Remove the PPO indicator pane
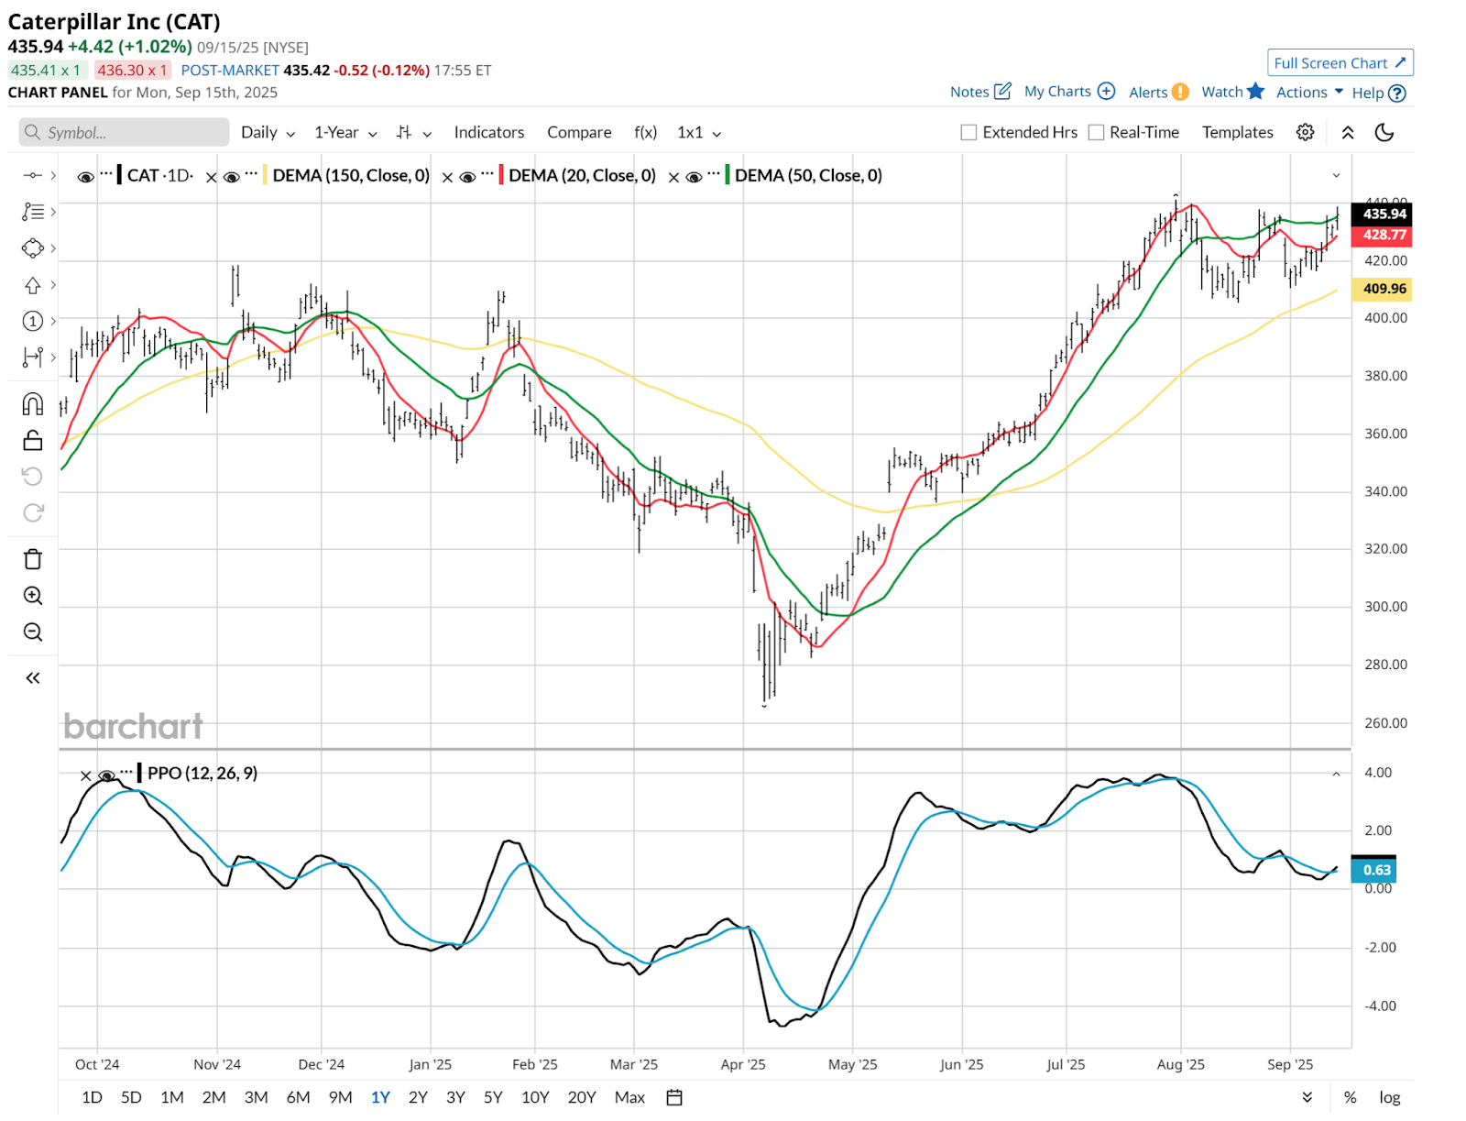This screenshot has height=1121, width=1466. [x=85, y=775]
